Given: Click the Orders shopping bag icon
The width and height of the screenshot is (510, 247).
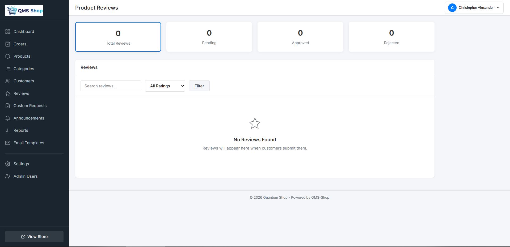Looking at the screenshot, I should [x=8, y=44].
